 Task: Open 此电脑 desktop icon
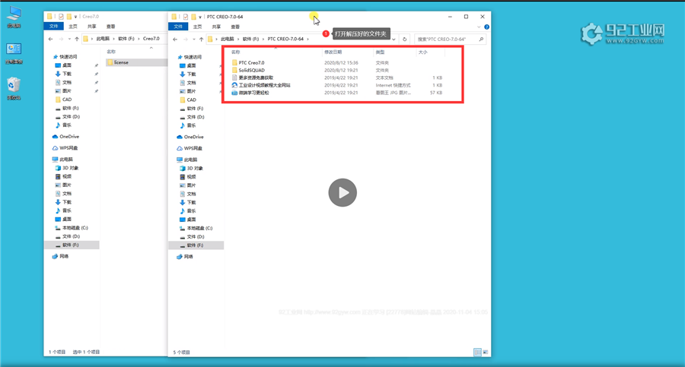click(x=14, y=17)
